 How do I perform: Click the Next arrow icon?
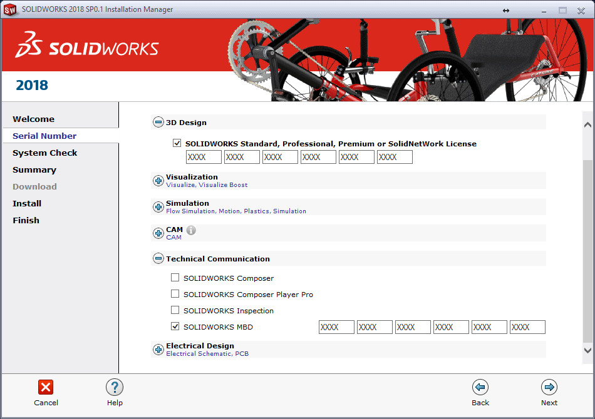click(x=549, y=387)
